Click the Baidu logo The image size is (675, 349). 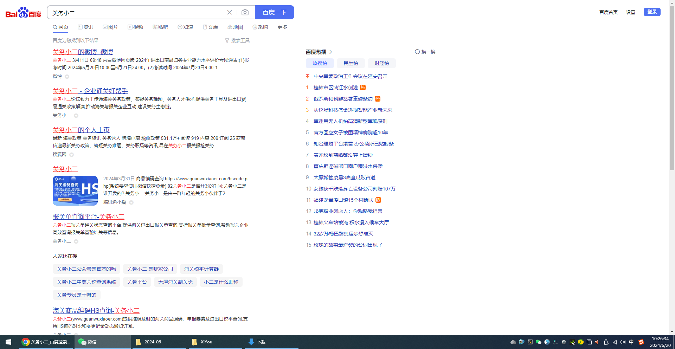pos(23,12)
